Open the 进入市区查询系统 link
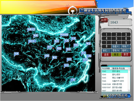This screenshot has width=134, height=101. click(115, 96)
